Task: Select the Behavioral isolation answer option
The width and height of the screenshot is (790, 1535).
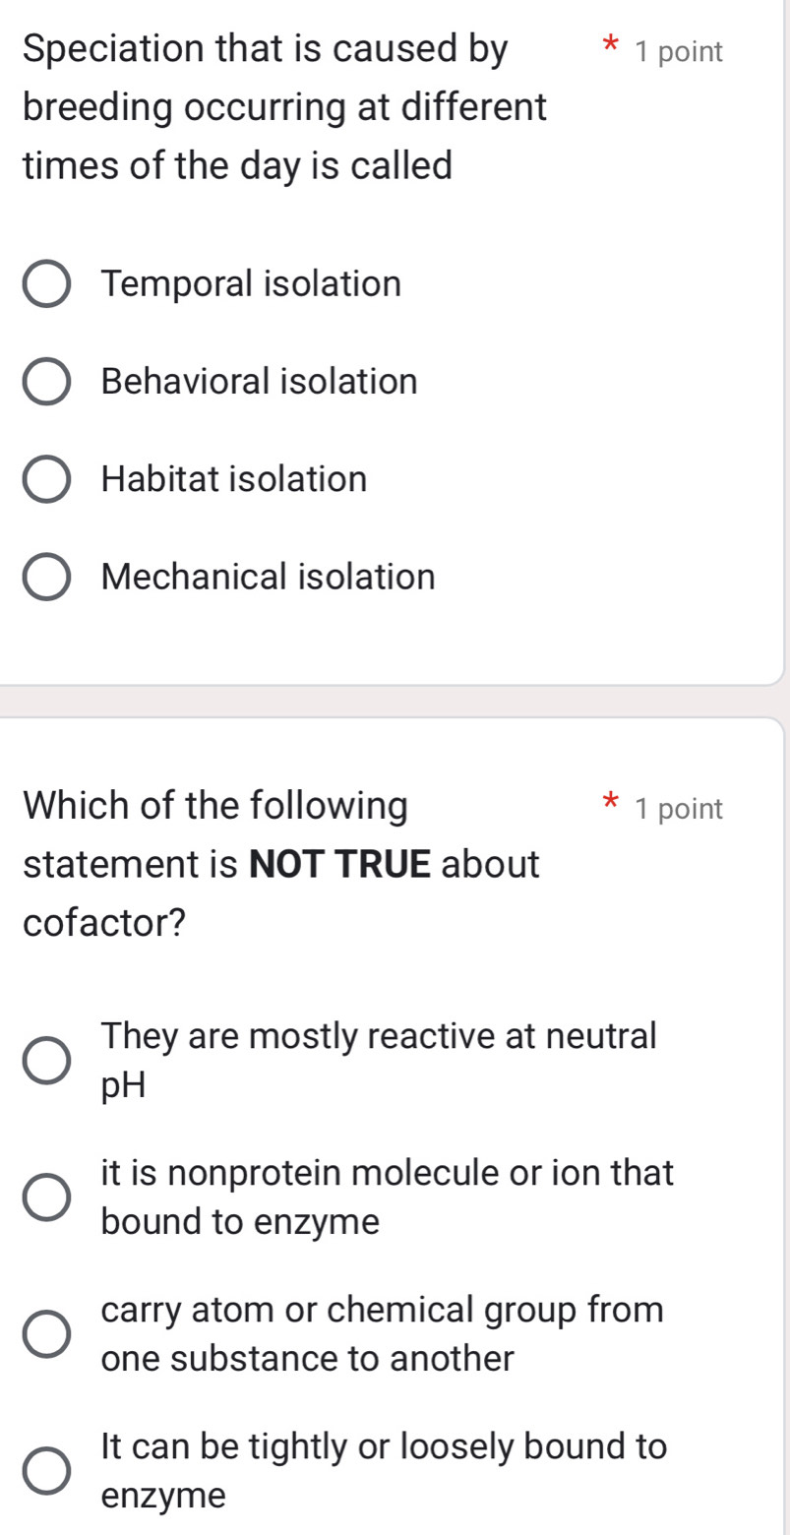Action: point(260,382)
